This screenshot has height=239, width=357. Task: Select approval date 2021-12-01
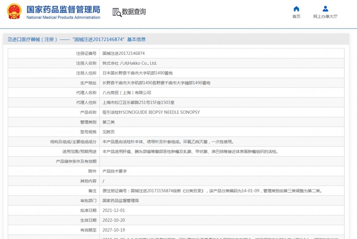(114, 211)
